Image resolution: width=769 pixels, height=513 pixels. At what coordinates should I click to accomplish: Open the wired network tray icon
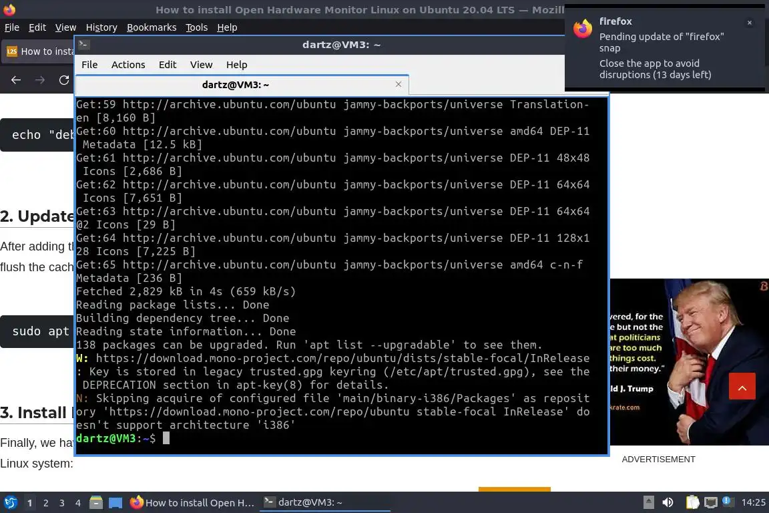click(711, 502)
